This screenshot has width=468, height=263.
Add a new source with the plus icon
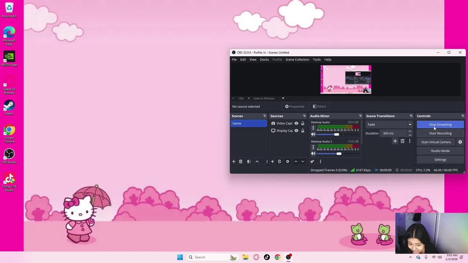coord(272,161)
